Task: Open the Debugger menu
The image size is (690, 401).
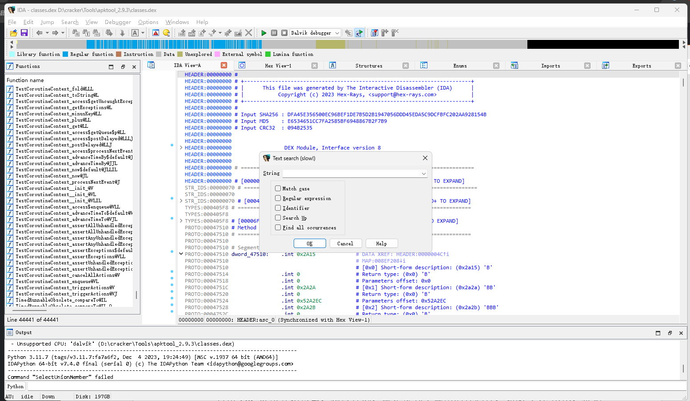Action: 118,22
